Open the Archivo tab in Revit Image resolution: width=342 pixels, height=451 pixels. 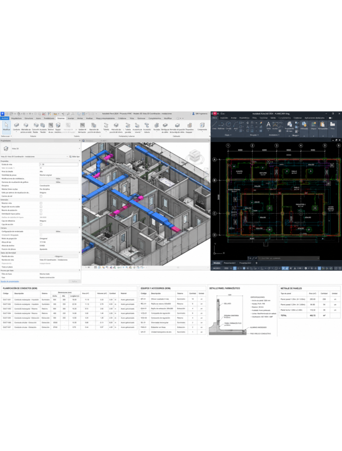point(5,118)
